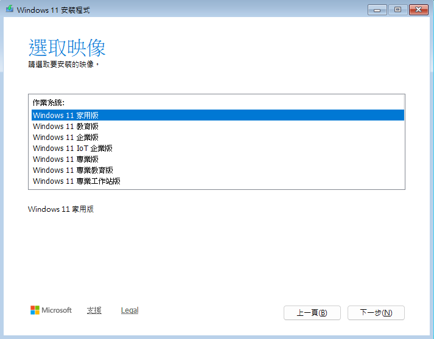The height and width of the screenshot is (339, 434).
Task: Proceed with 下一步(N) button
Action: pos(376,313)
